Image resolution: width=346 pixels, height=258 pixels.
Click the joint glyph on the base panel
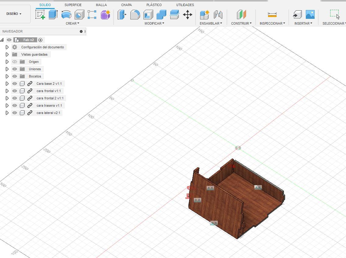pyautogui.click(x=258, y=187)
